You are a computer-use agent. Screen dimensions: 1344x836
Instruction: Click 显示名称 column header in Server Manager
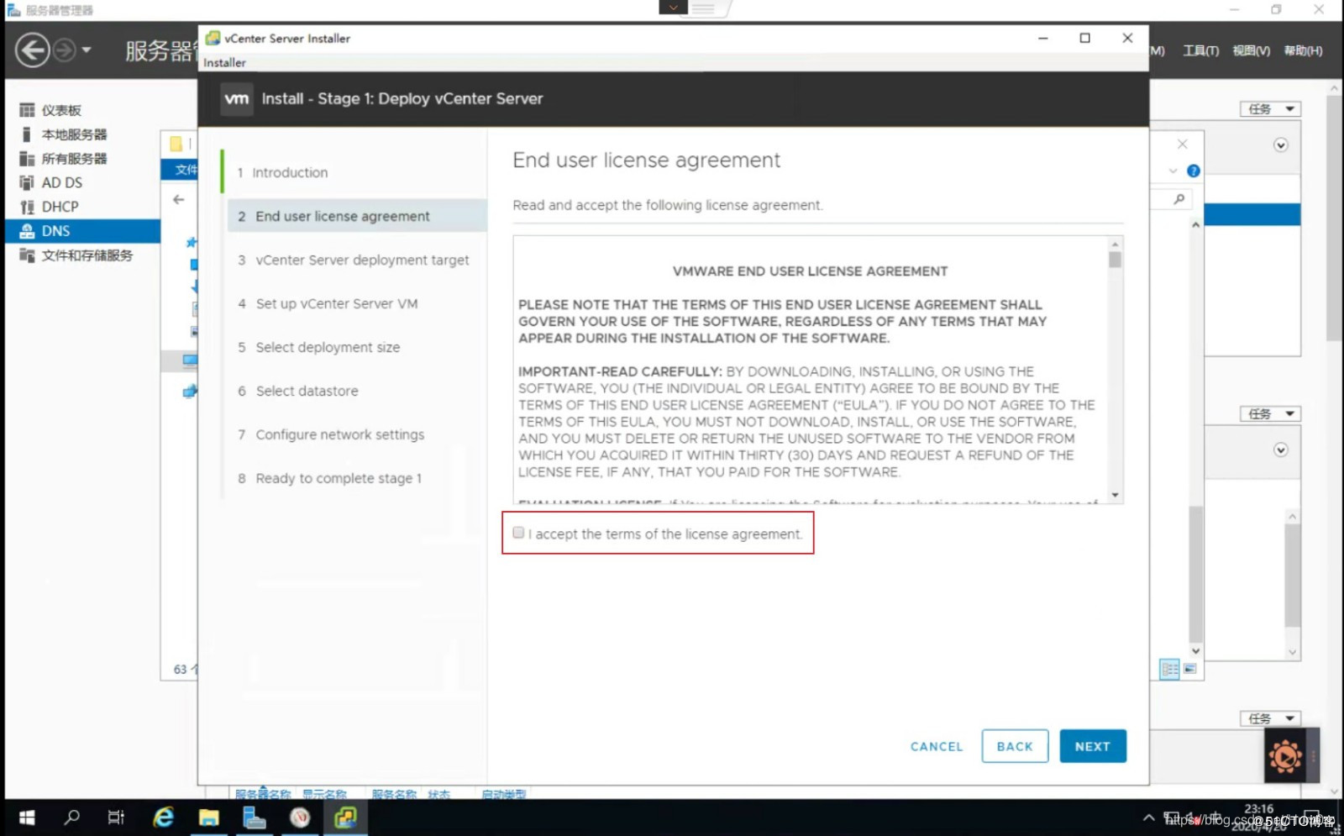click(x=324, y=793)
